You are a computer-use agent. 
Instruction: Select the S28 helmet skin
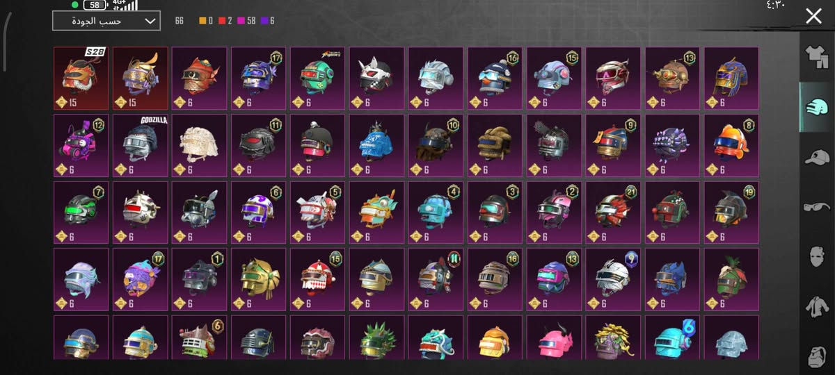(81, 78)
